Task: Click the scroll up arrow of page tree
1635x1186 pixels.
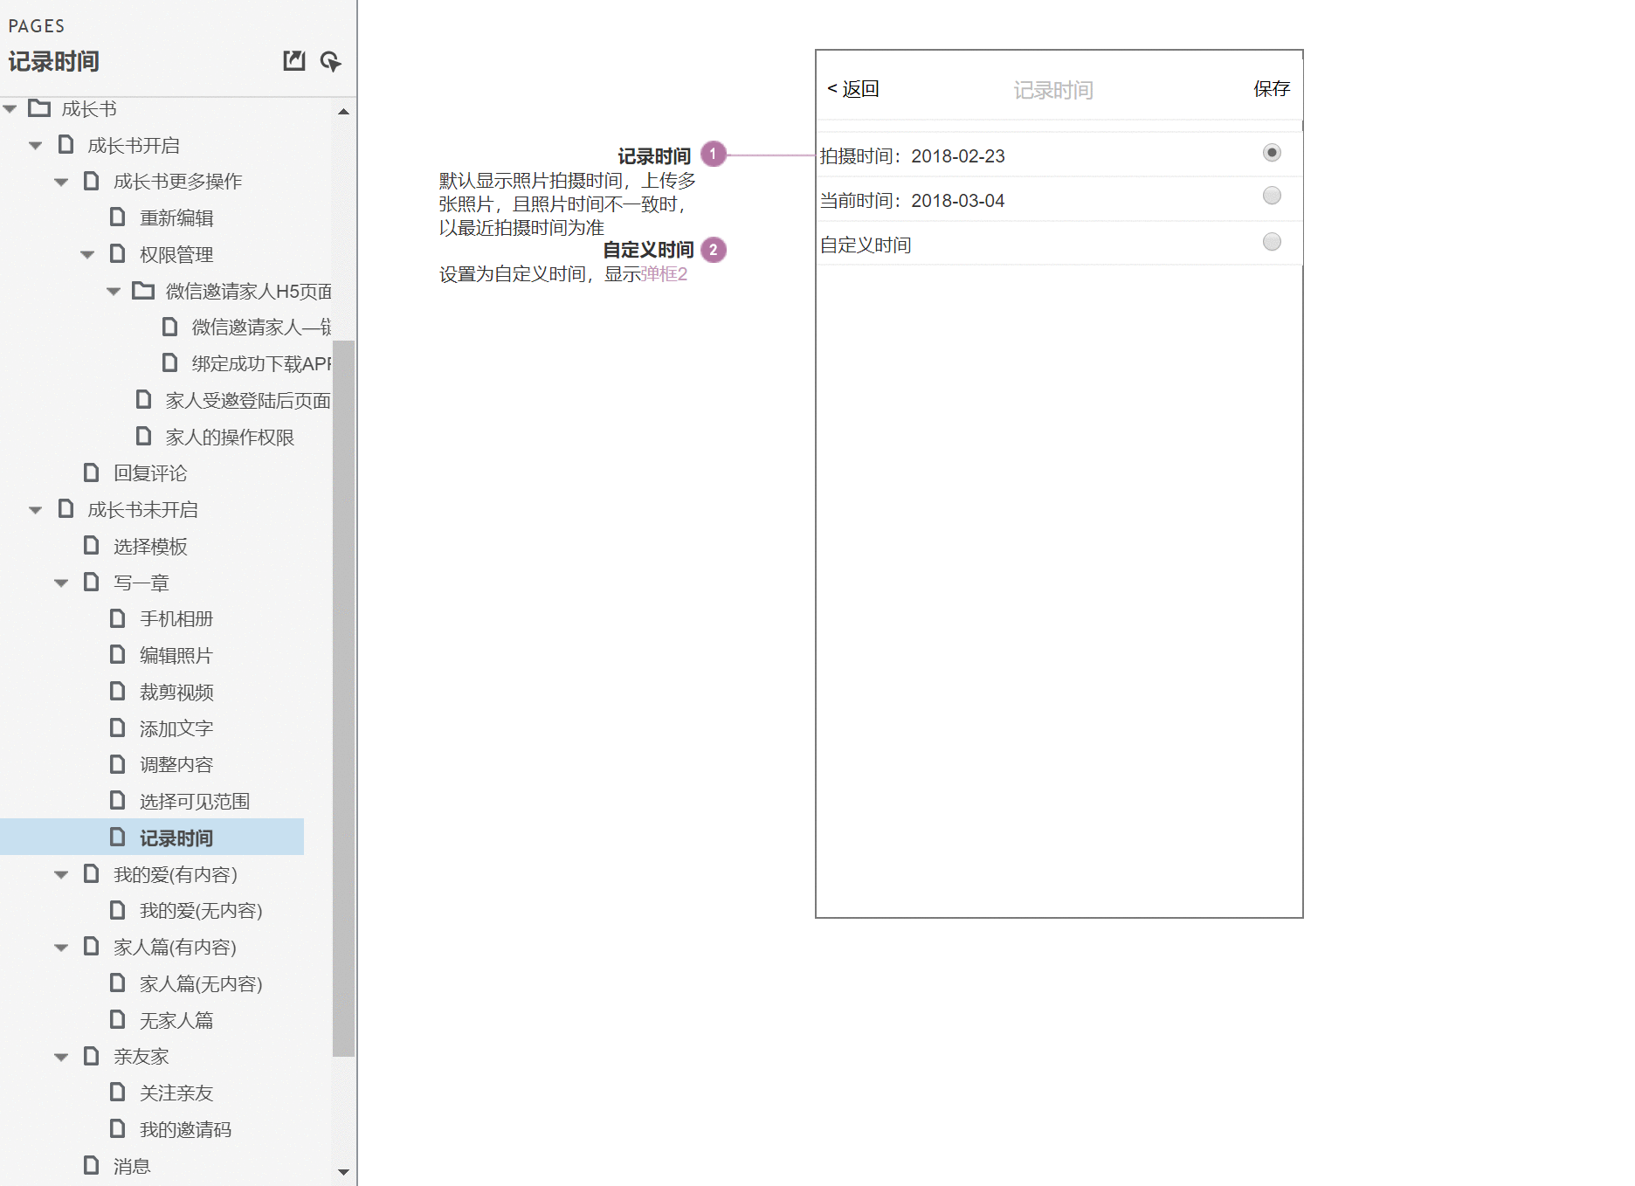Action: tap(343, 111)
